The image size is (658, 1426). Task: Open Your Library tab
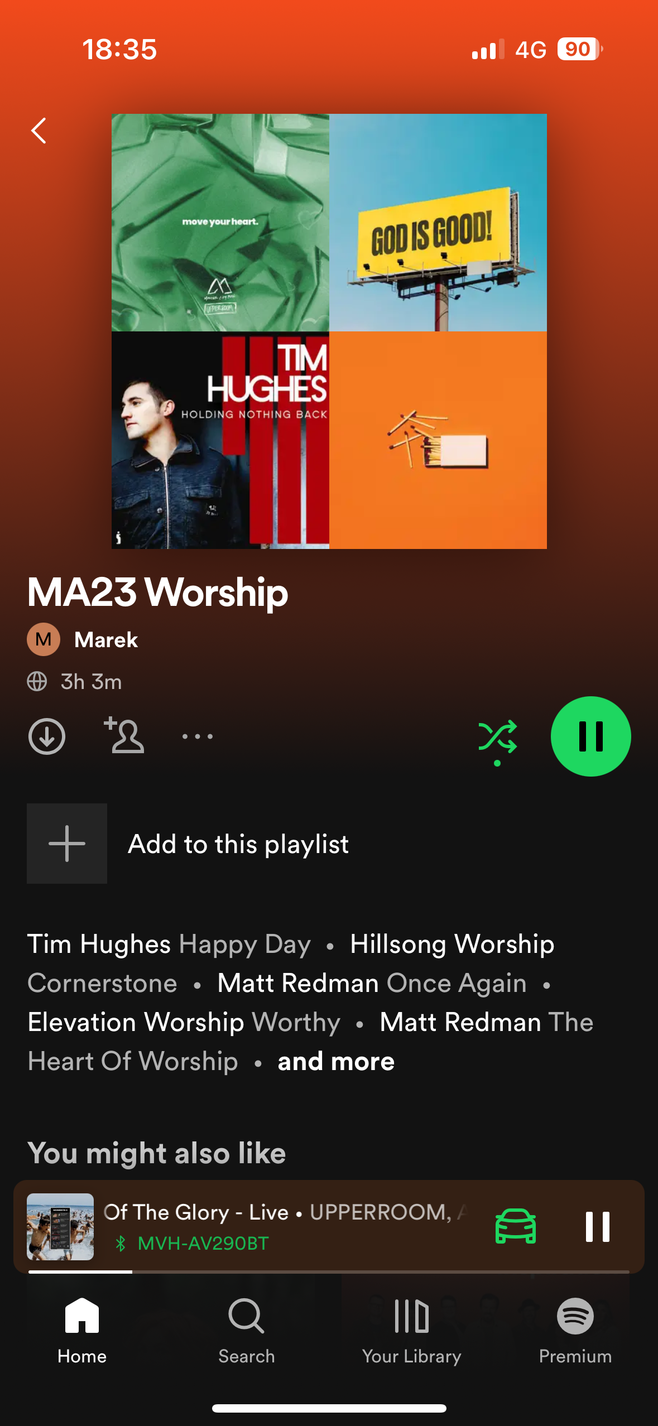coord(411,1330)
